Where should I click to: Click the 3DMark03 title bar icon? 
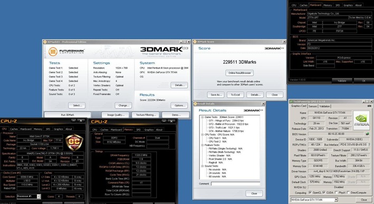(x=45, y=42)
